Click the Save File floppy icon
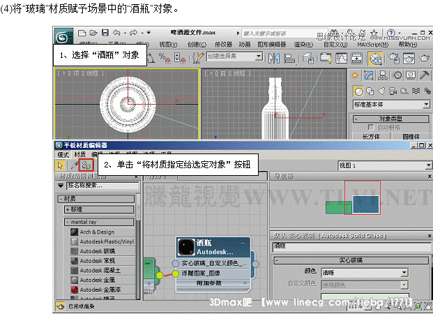This screenshot has height=314, width=433. coord(105,33)
